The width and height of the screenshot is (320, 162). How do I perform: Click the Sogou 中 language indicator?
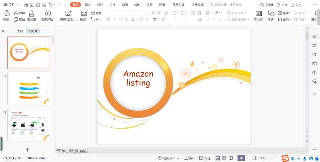click(x=293, y=158)
